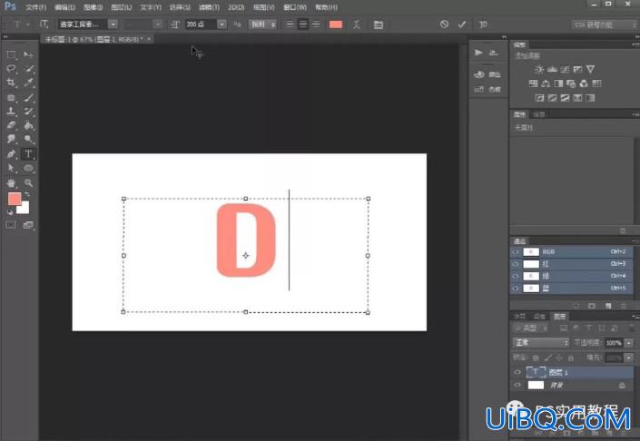
Task: Select the Path Selection tool
Action: 11,169
